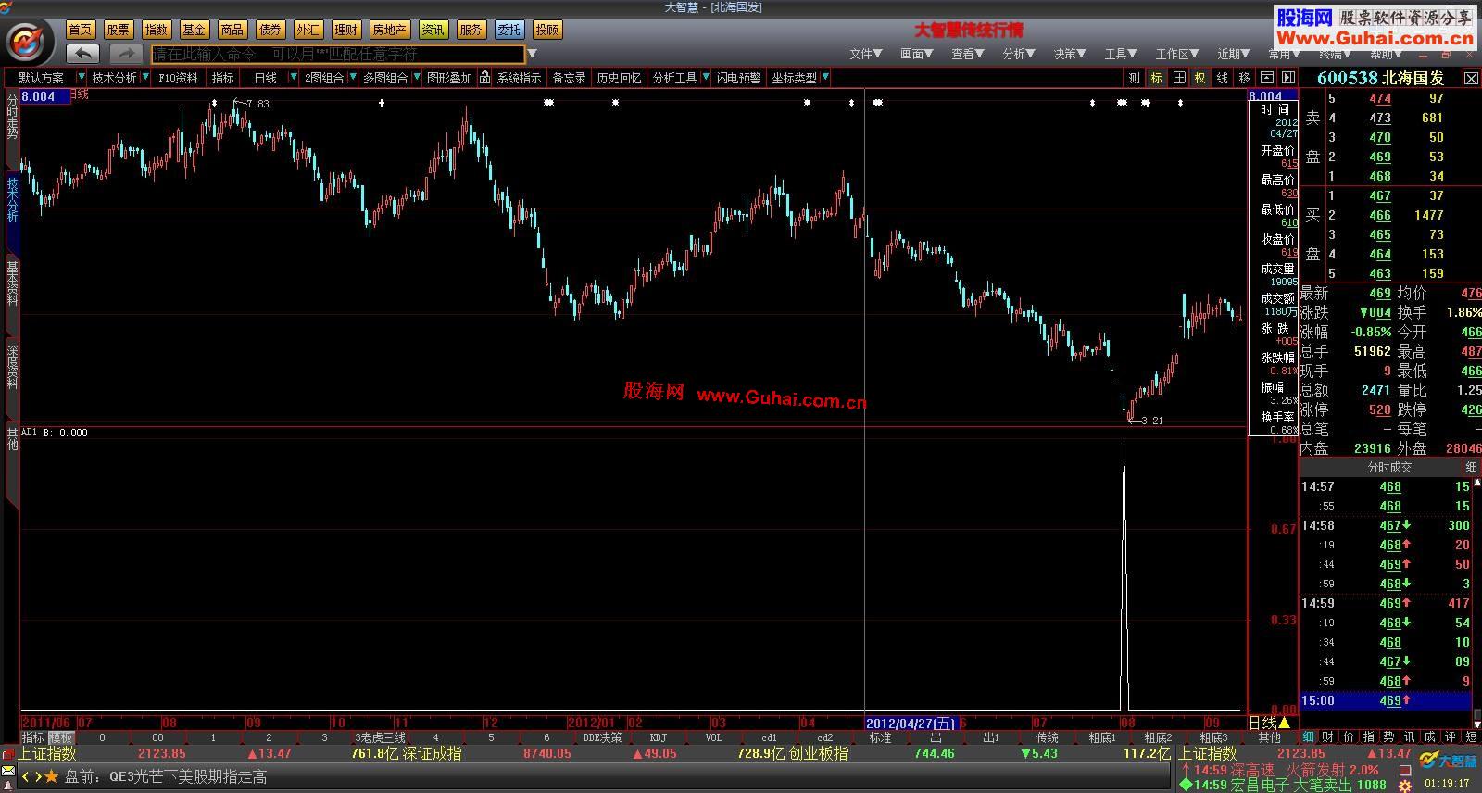Open the 分析工具 dropdown arrow
Viewport: 1482px width, 793px height.
(x=705, y=78)
